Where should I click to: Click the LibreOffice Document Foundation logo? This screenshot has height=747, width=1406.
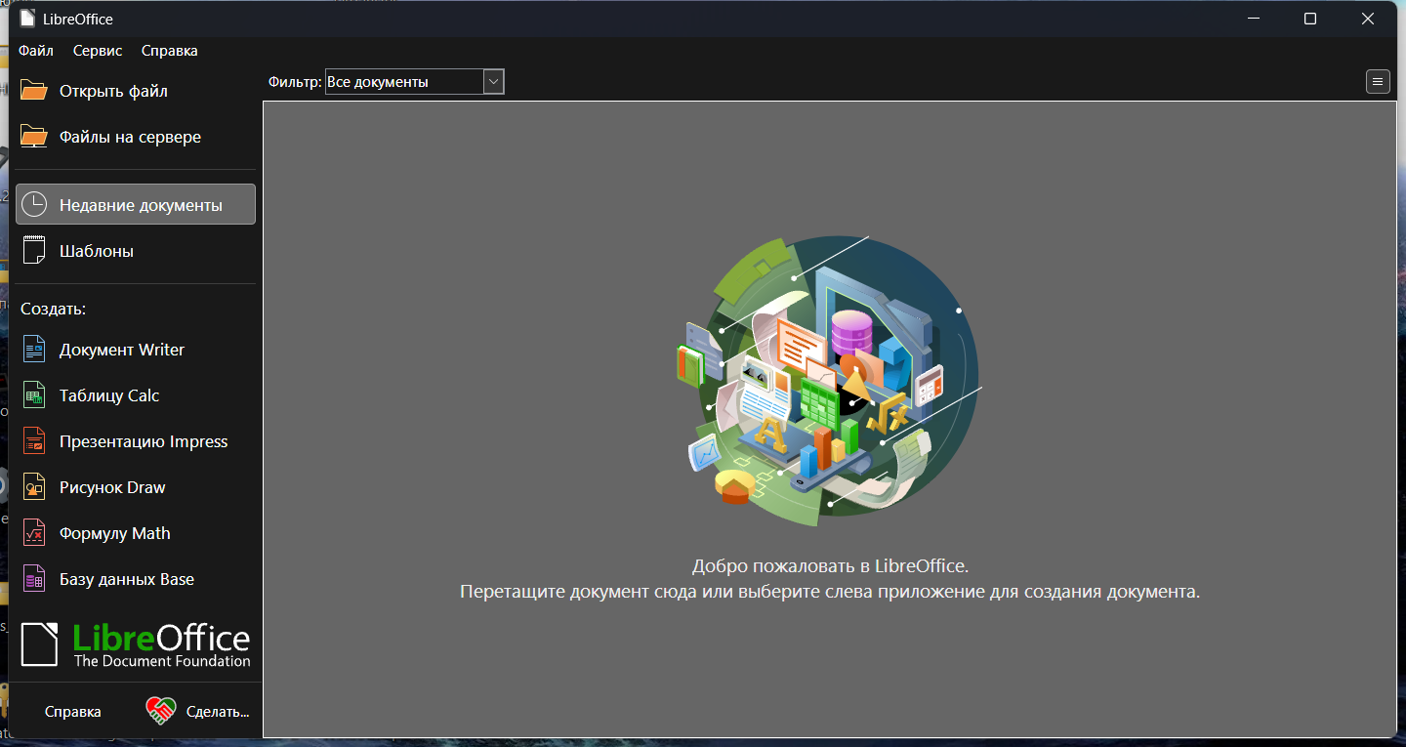click(136, 644)
